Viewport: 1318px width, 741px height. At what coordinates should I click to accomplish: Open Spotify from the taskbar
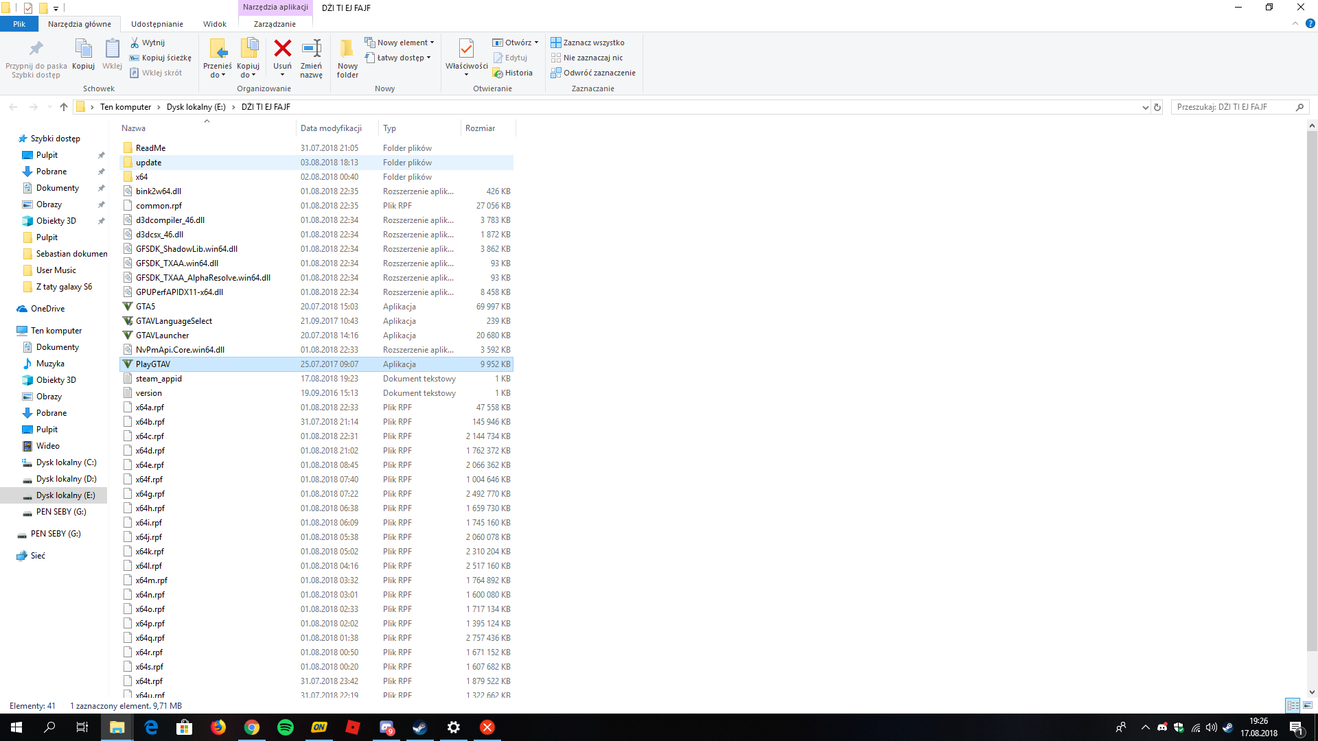pos(285,727)
